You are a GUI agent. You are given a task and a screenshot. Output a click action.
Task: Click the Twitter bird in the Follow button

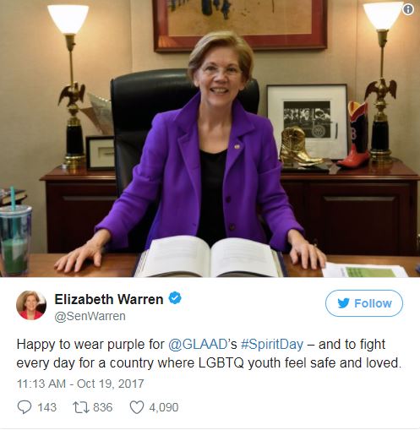343,303
